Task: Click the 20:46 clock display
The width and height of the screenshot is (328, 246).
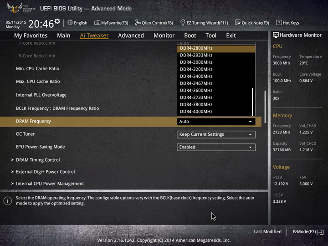Action: click(41, 24)
